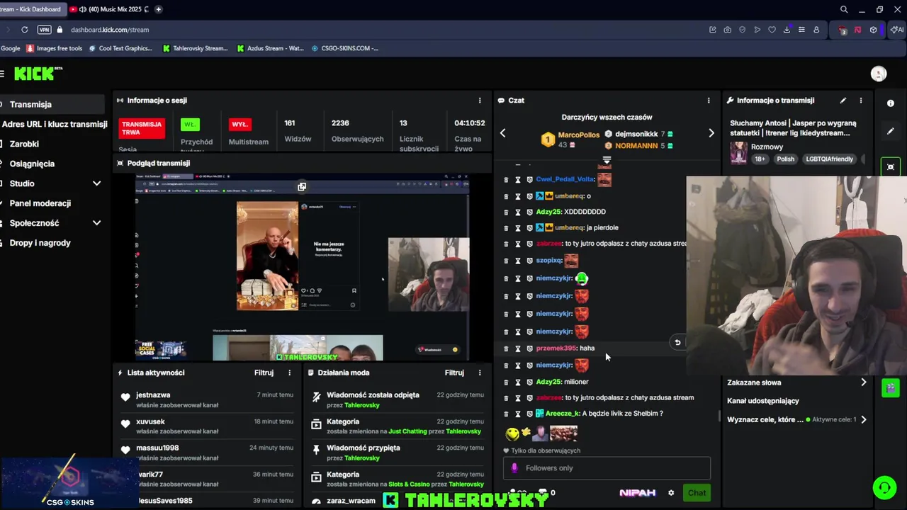Focus the Followers only chat input field
Viewport: 907px width, 510px height.
(x=607, y=468)
